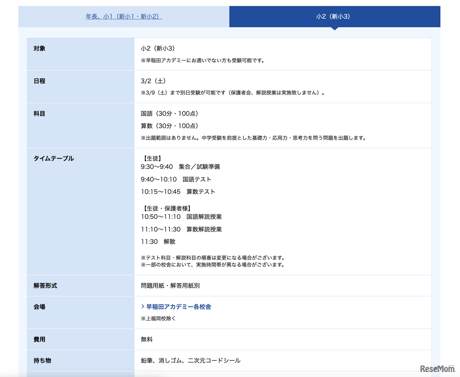Click the 国語（30分・100点） subject line
The height and width of the screenshot is (377, 460).
[170, 114]
